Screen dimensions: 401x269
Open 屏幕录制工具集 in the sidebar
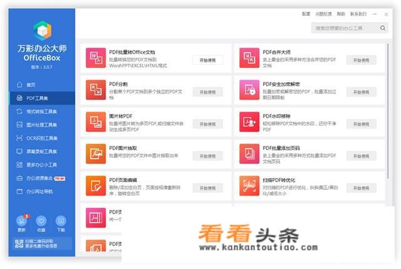(42, 151)
